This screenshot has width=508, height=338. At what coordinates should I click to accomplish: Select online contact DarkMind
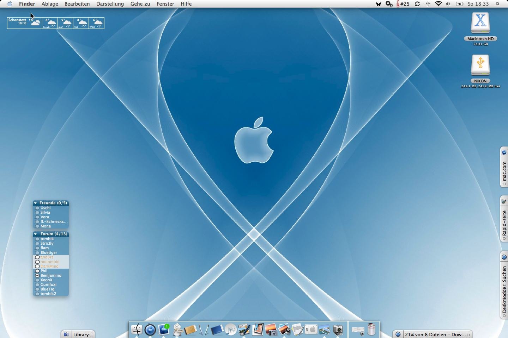(51, 266)
